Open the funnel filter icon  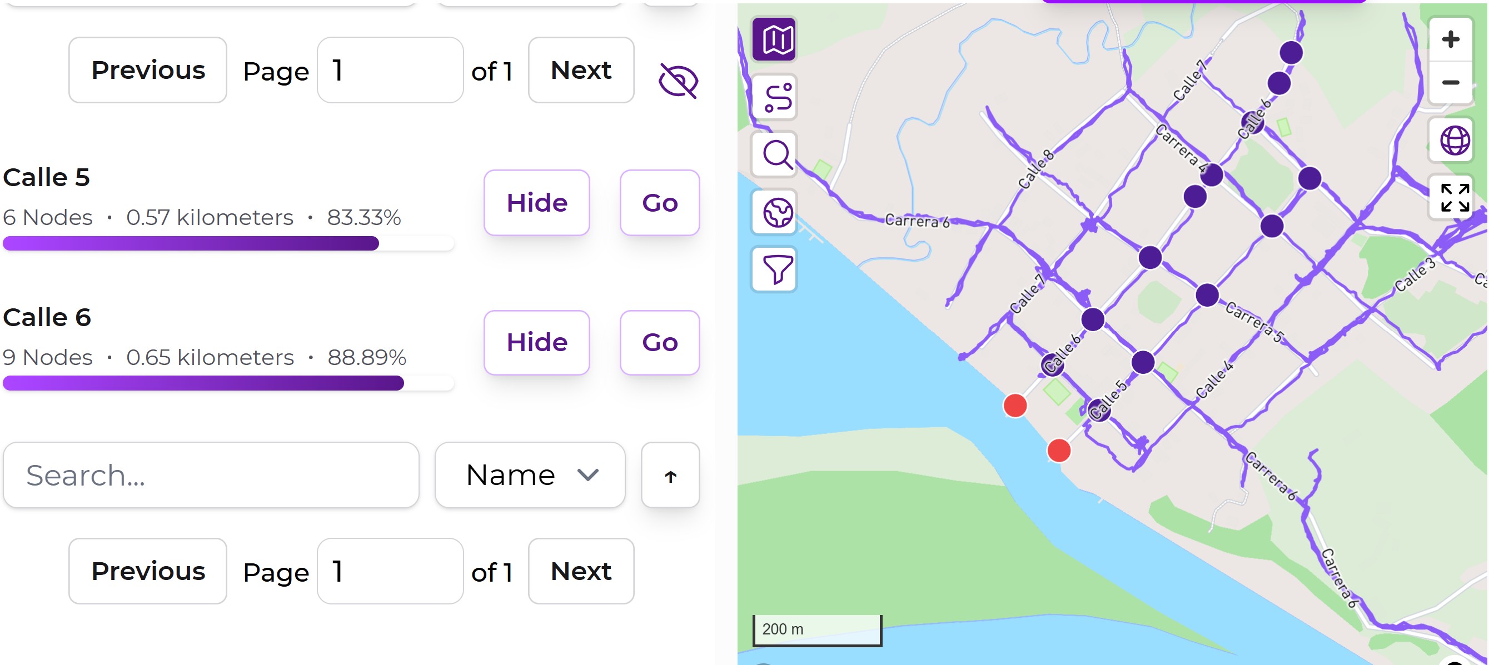click(775, 269)
